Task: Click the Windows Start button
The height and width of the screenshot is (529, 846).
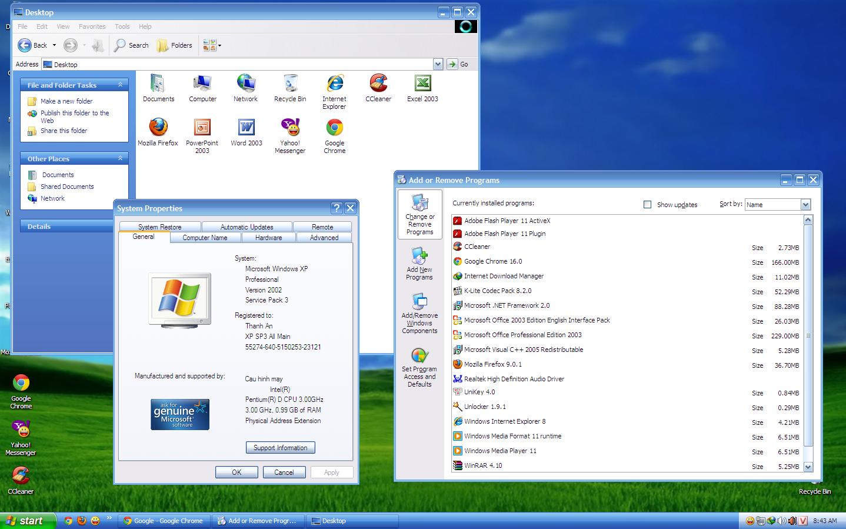Action: [28, 521]
